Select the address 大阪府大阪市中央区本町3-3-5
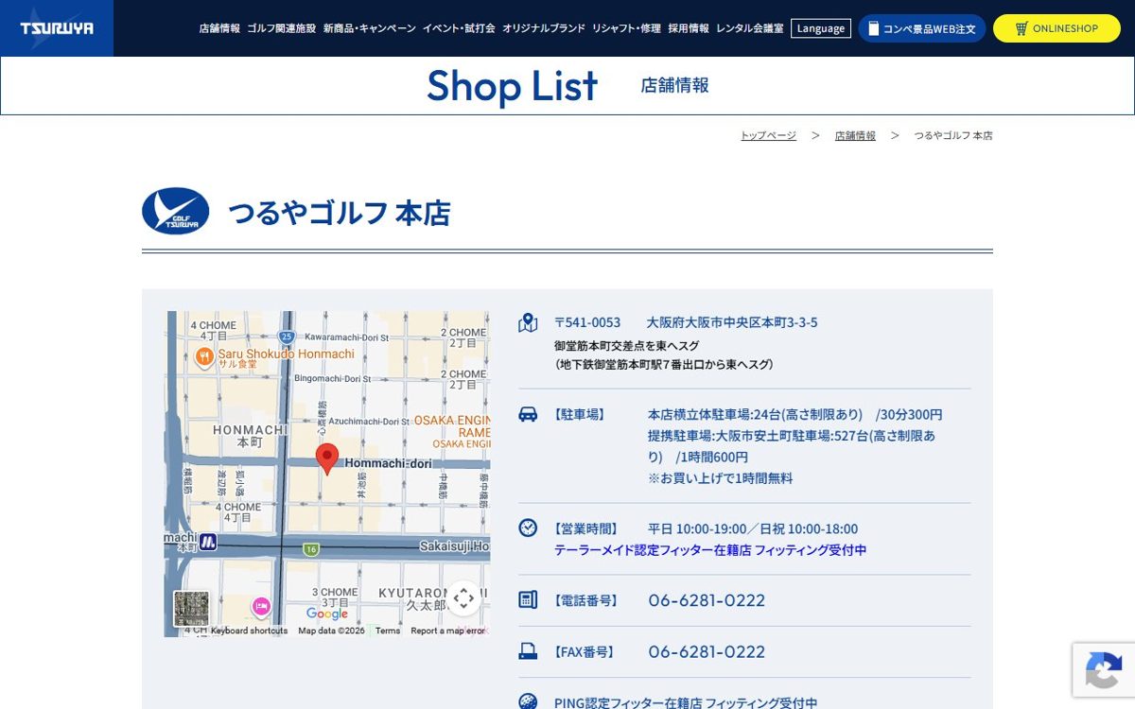Image resolution: width=1135 pixels, height=709 pixels. coord(732,322)
